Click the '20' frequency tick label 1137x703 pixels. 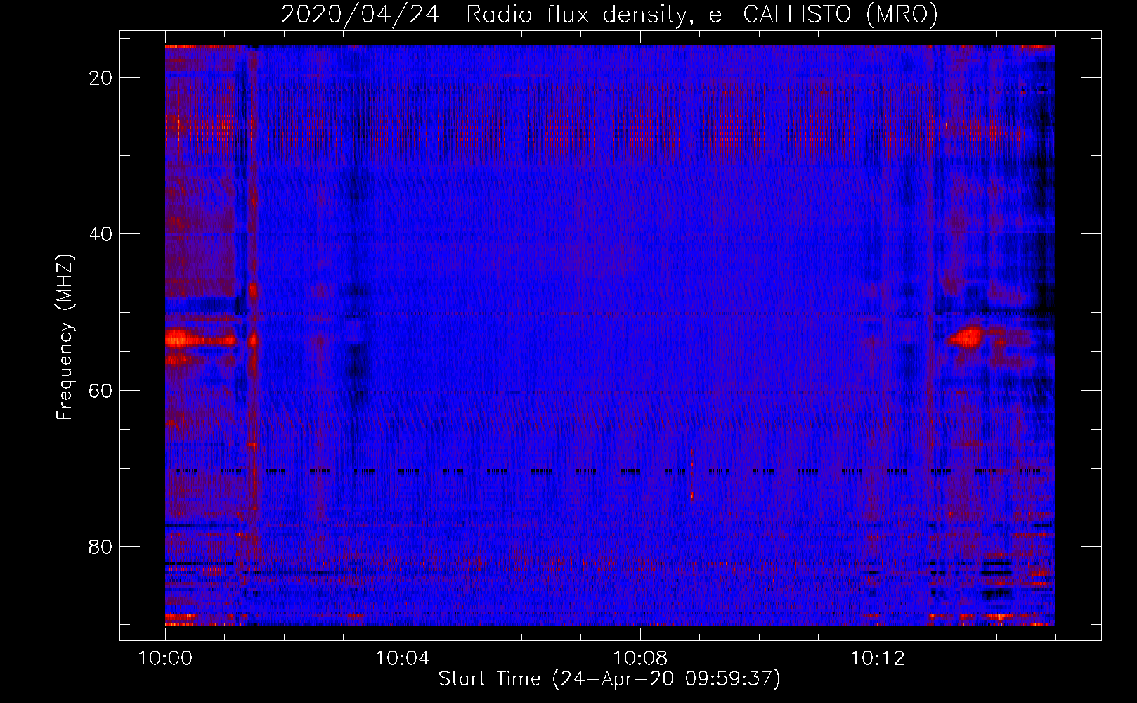pos(101,78)
